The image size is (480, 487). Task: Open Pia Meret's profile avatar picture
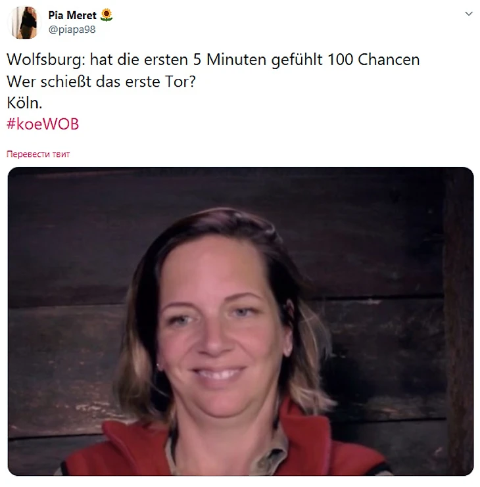pyautogui.click(x=24, y=22)
